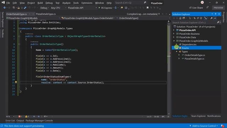
Task: Open the OrderDetailsType() member dropdown
Action: (143, 18)
